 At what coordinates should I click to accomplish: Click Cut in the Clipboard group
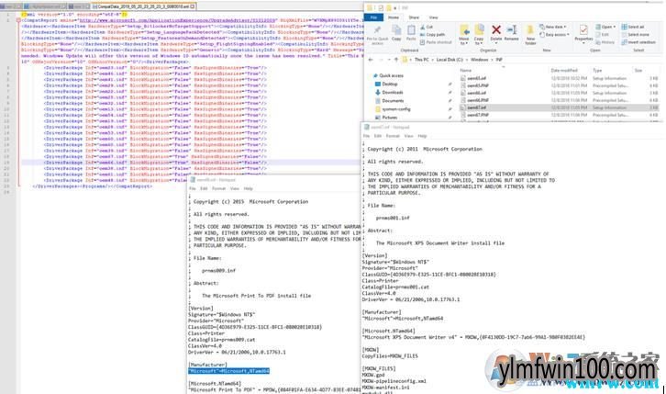coord(427,27)
